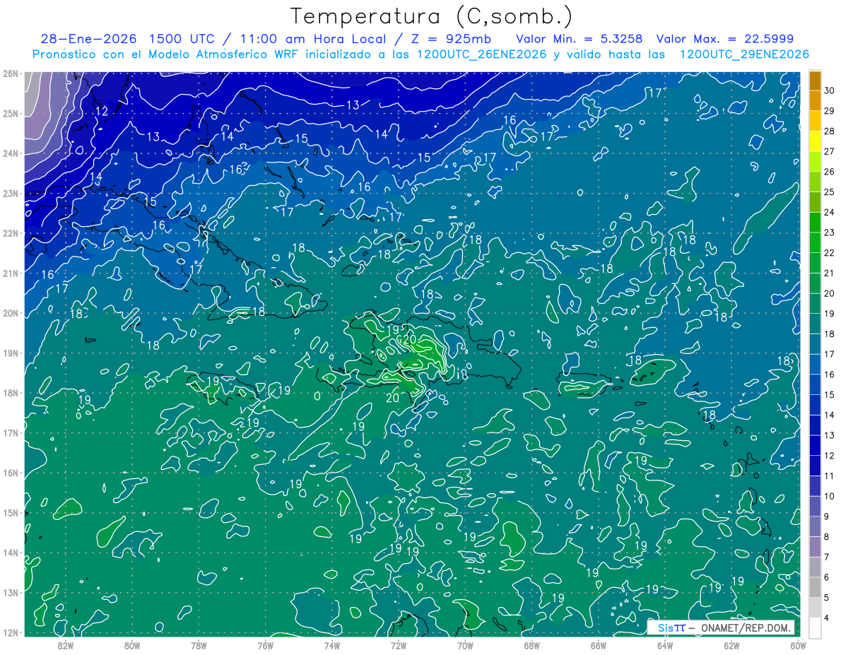Click color scale label 20
The image size is (848, 655).
[830, 293]
